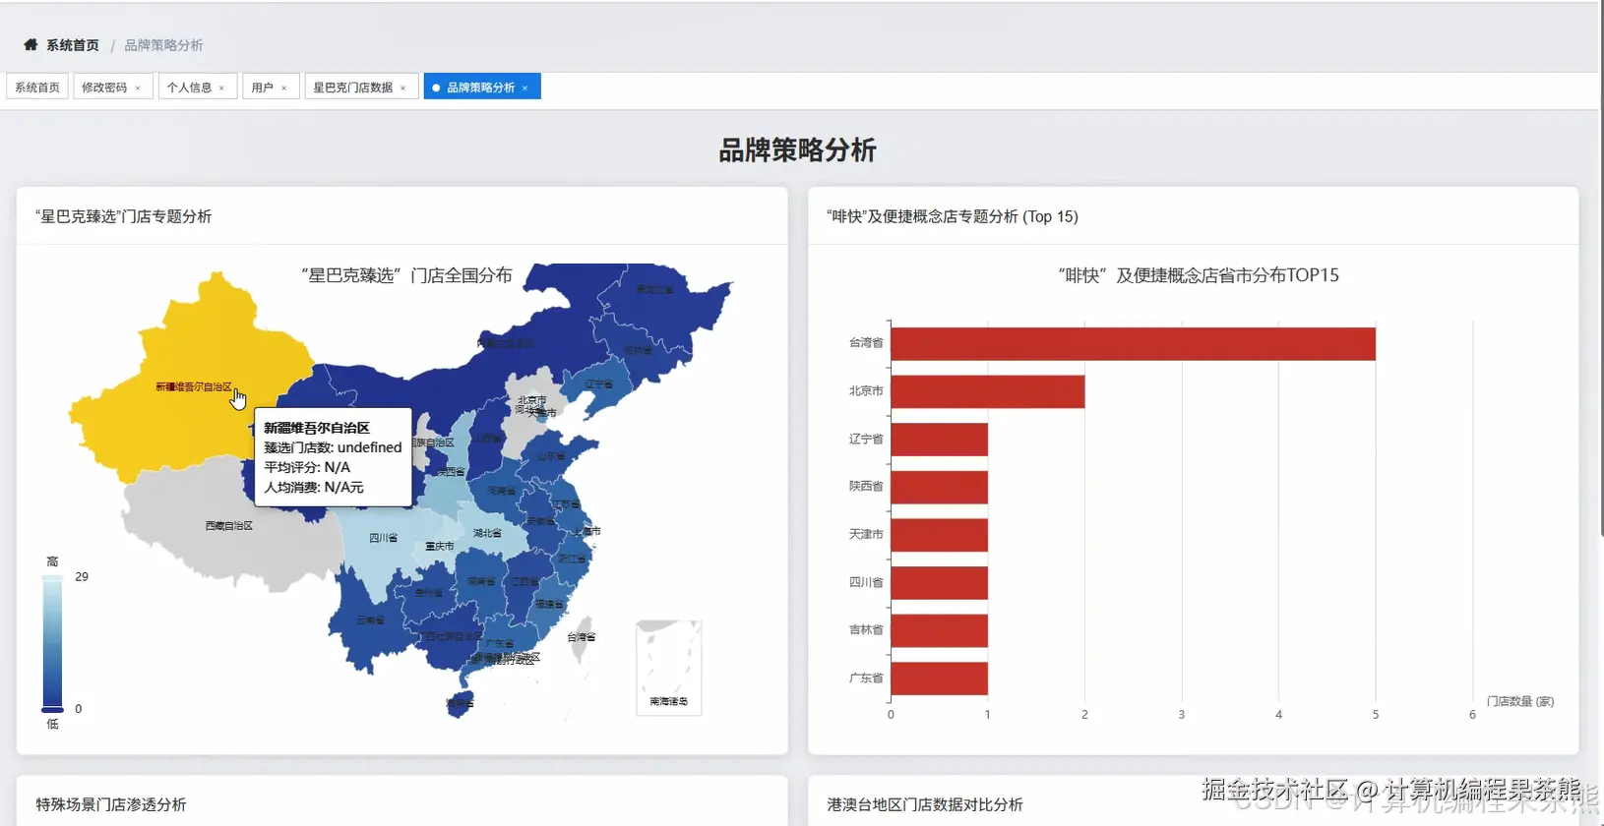Click the 门店数量 (家) axis label

(1520, 701)
